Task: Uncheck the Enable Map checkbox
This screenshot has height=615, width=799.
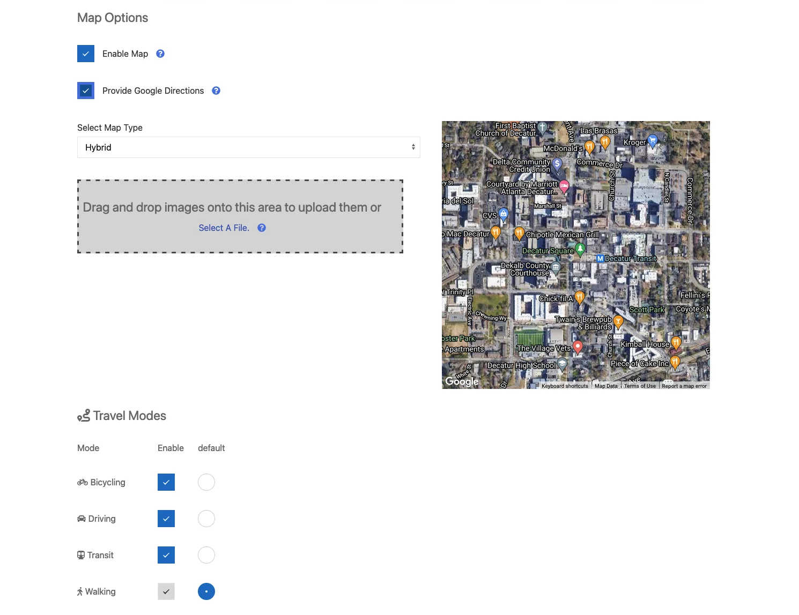Action: tap(86, 54)
